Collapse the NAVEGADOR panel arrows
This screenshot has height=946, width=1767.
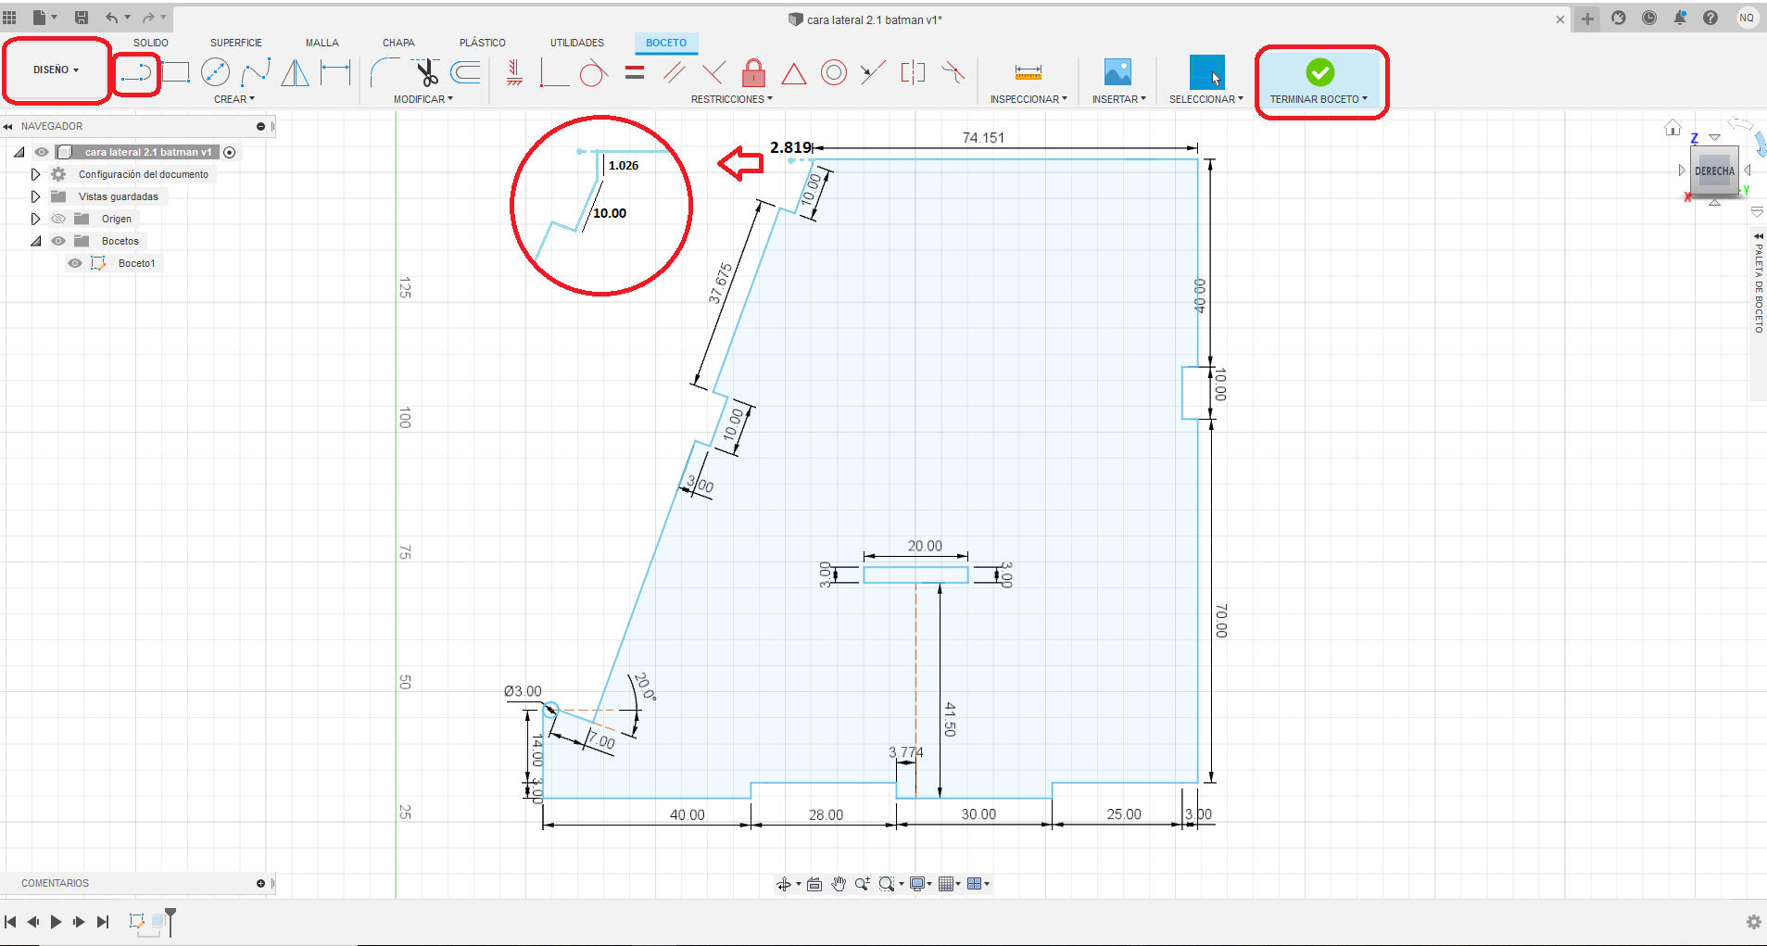[x=7, y=127]
